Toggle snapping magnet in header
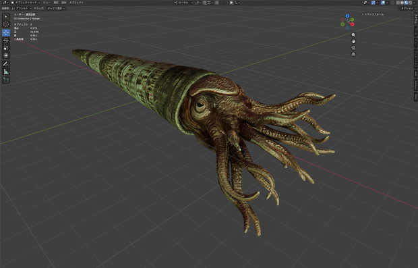418x268 pixels. pos(205,3)
